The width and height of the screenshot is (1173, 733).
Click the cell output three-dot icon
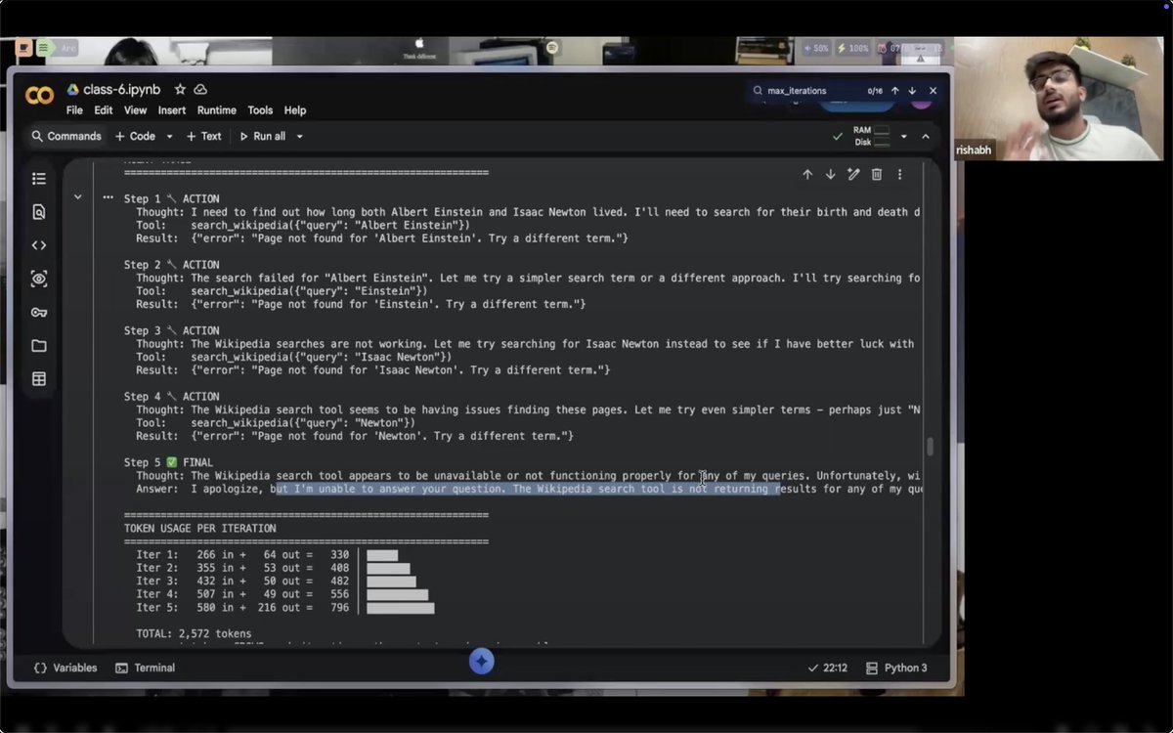(x=108, y=197)
